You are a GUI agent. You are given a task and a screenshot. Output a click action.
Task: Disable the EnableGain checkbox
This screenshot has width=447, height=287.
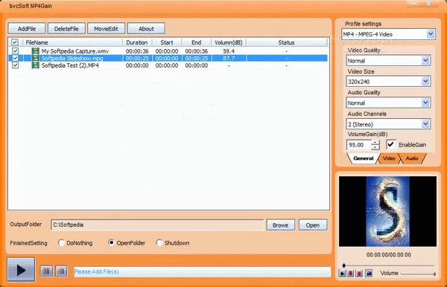point(391,144)
